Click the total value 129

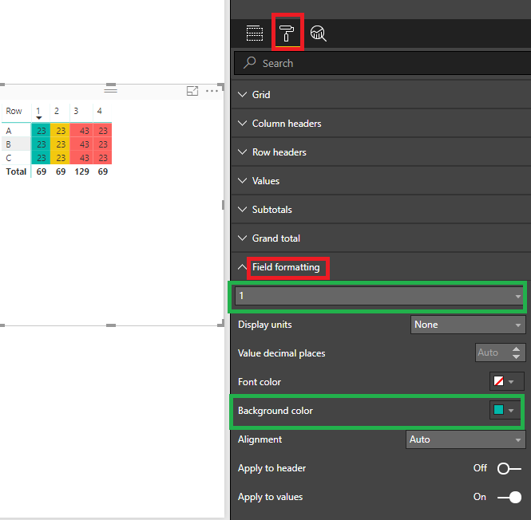tap(82, 171)
